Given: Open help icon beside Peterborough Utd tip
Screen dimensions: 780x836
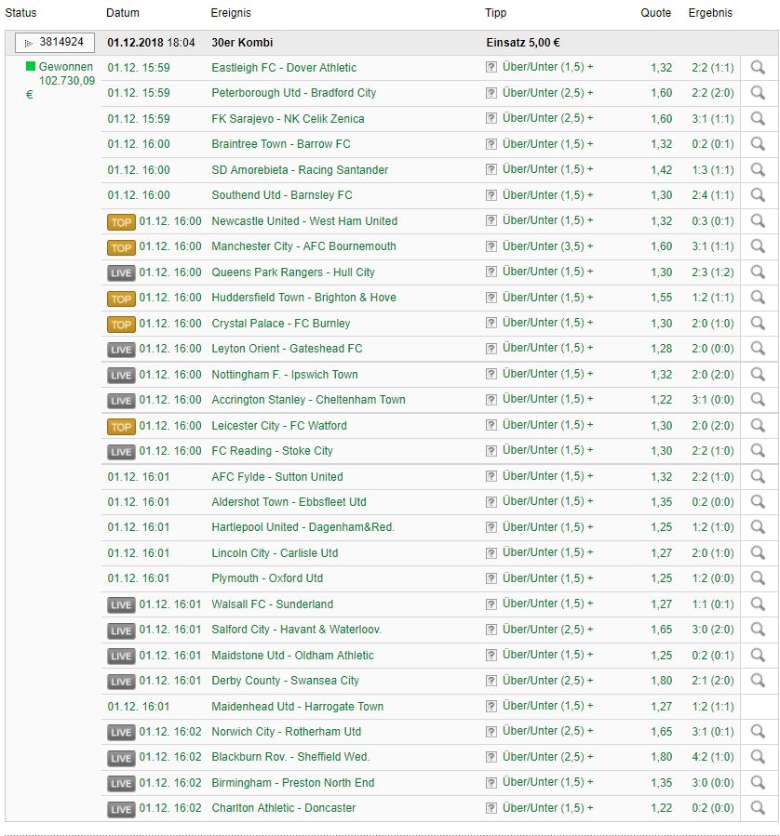Looking at the screenshot, I should 491,93.
